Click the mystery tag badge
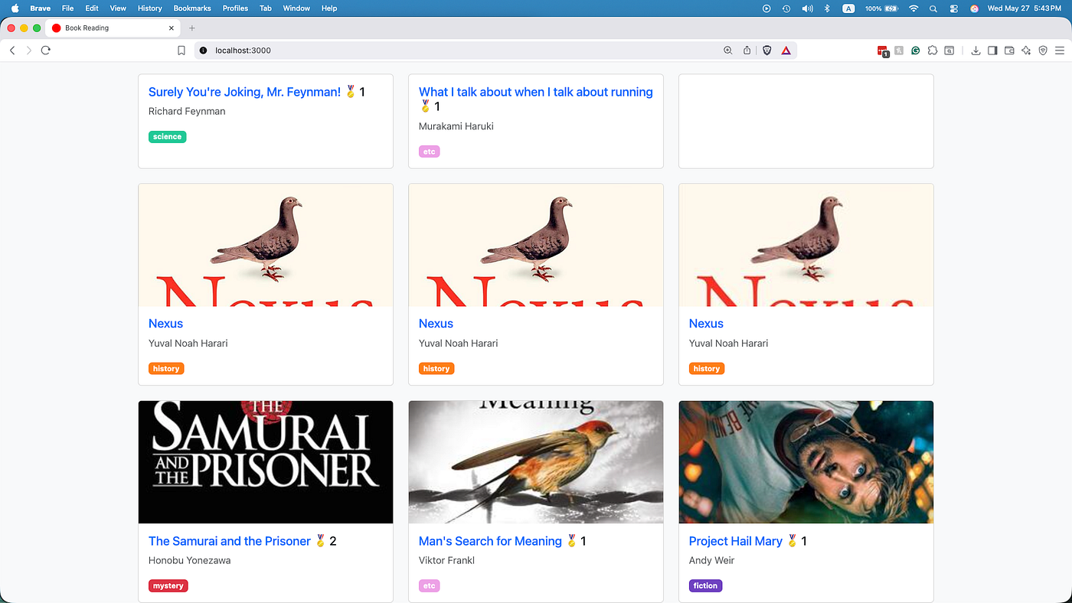The height and width of the screenshot is (603, 1072). 168,586
